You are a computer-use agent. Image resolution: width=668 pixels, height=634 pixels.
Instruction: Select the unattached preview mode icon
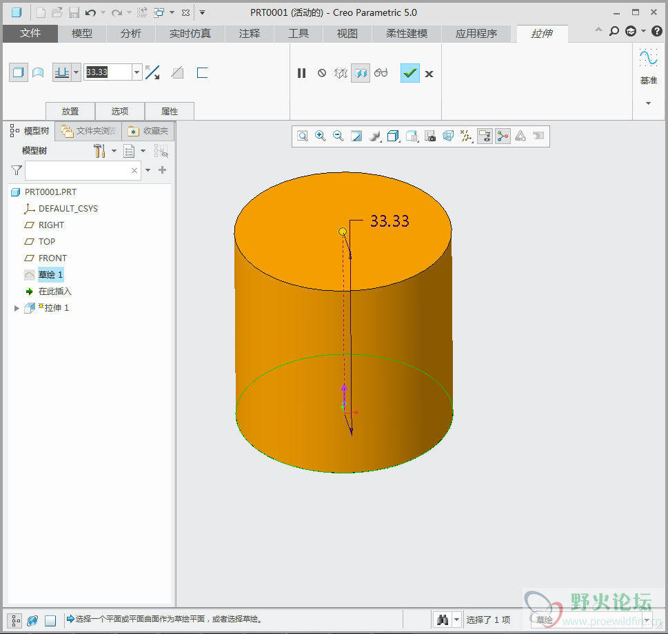pos(341,73)
